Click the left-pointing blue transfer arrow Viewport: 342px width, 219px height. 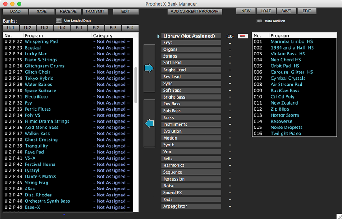coord(149,124)
